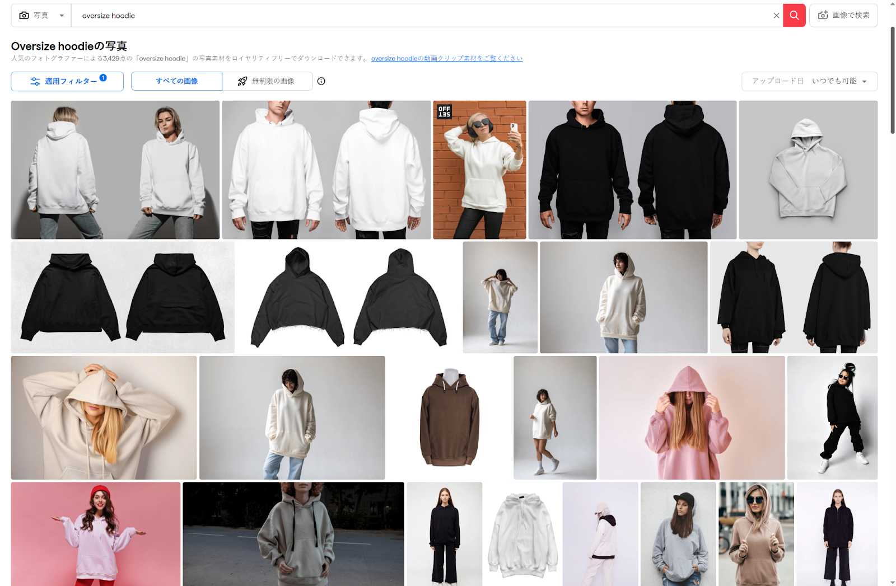Click the Oversize hoodieの写真 heading
Viewport: 896px width, 586px height.
tap(69, 46)
